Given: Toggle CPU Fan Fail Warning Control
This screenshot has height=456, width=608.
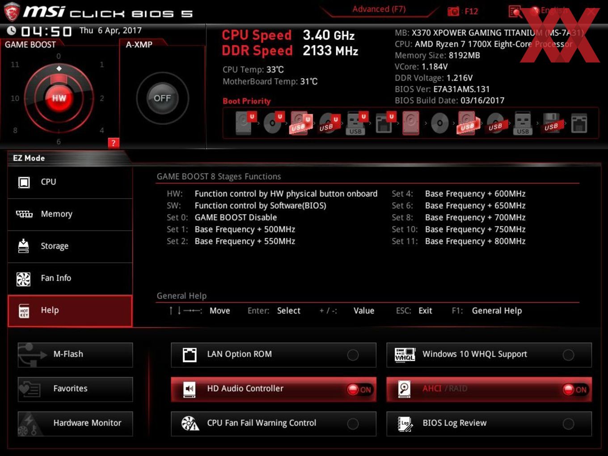Looking at the screenshot, I should (x=353, y=424).
